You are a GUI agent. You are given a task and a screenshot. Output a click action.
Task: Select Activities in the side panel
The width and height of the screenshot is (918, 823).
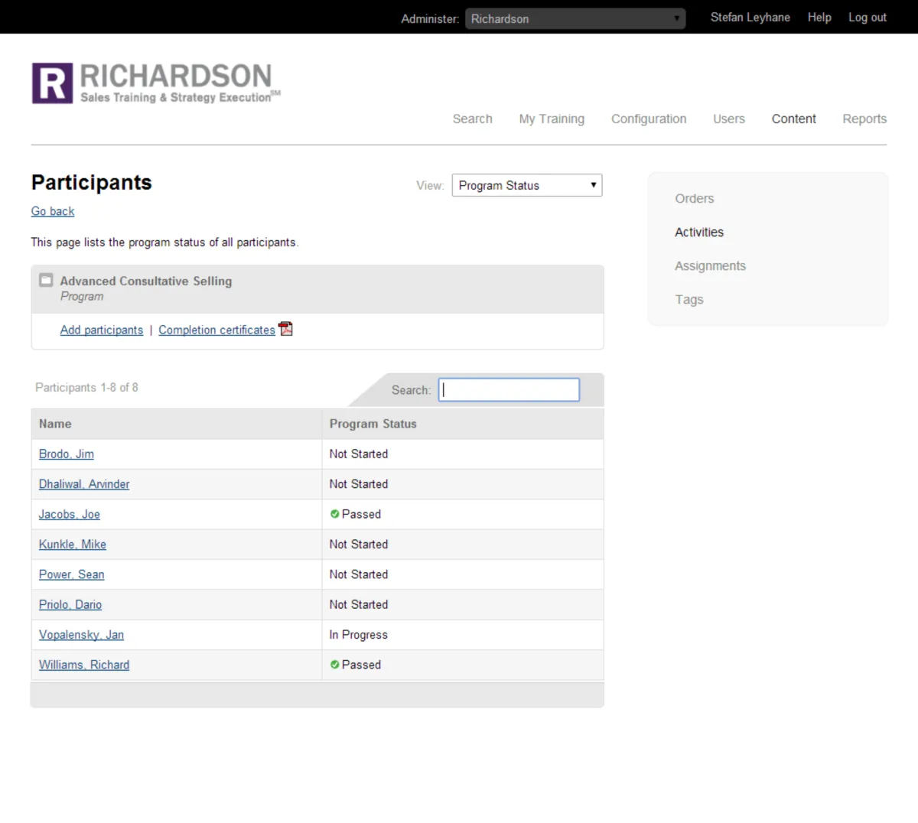(x=699, y=232)
